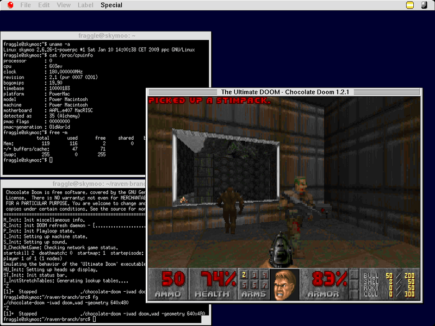Focus the 'fraggle@skymoo: ~' terminal title bar

(x=107, y=35)
